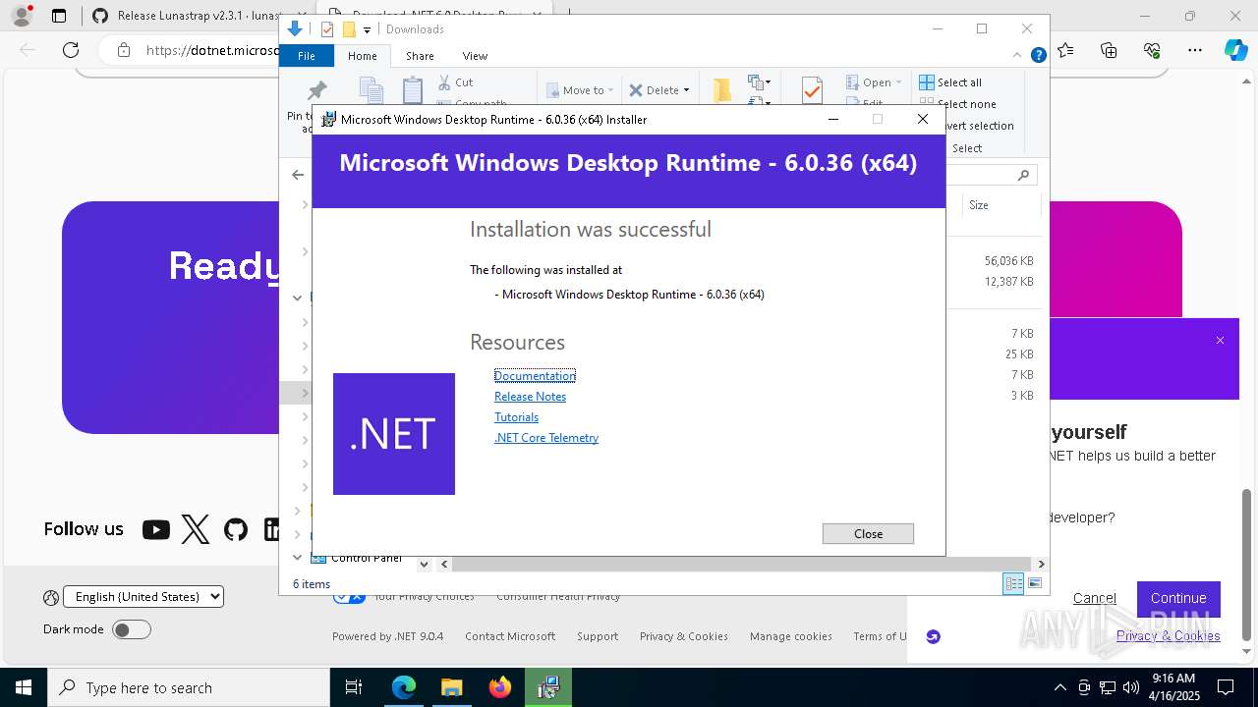Viewport: 1258px width, 707px height.
Task: Click Select none in Explorer ribbon
Action: (x=958, y=103)
